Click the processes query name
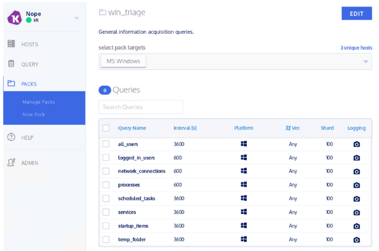 pyautogui.click(x=129, y=185)
